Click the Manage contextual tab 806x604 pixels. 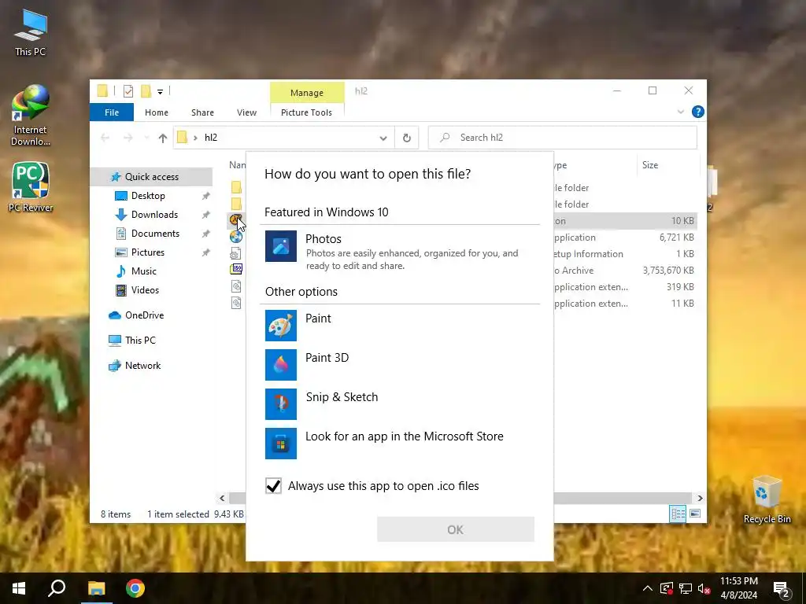pos(307,93)
